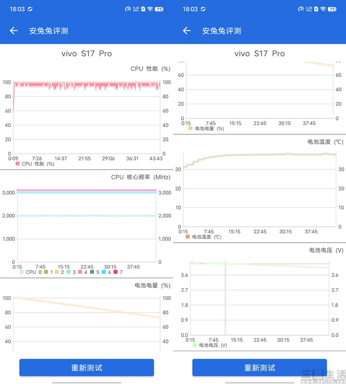Image resolution: width=346 pixels, height=384 pixels.
Task: Tap the red vertical marker in voltage chart
Action: (x=225, y=298)
